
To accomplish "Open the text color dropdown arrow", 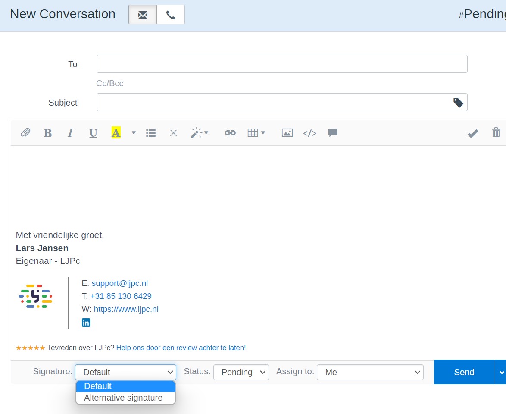I will click(134, 133).
